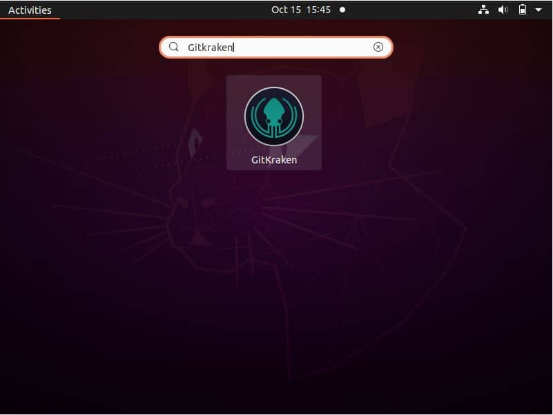Screen dimensions: 553x415
Task: Click the squid logo inside GitKraken icon
Action: tap(274, 116)
